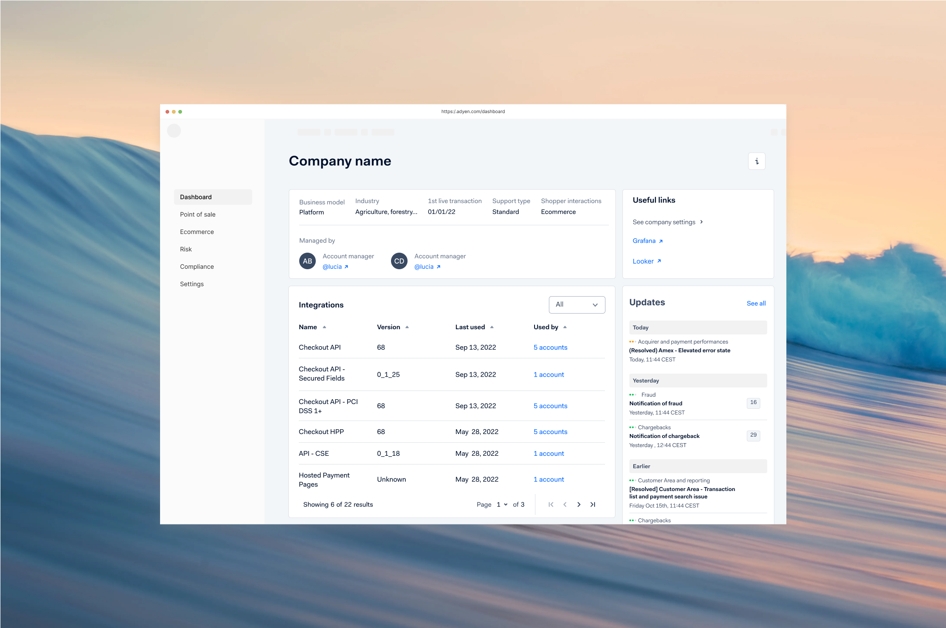946x628 pixels.
Task: Go to first page of integrations
Action: coord(551,504)
